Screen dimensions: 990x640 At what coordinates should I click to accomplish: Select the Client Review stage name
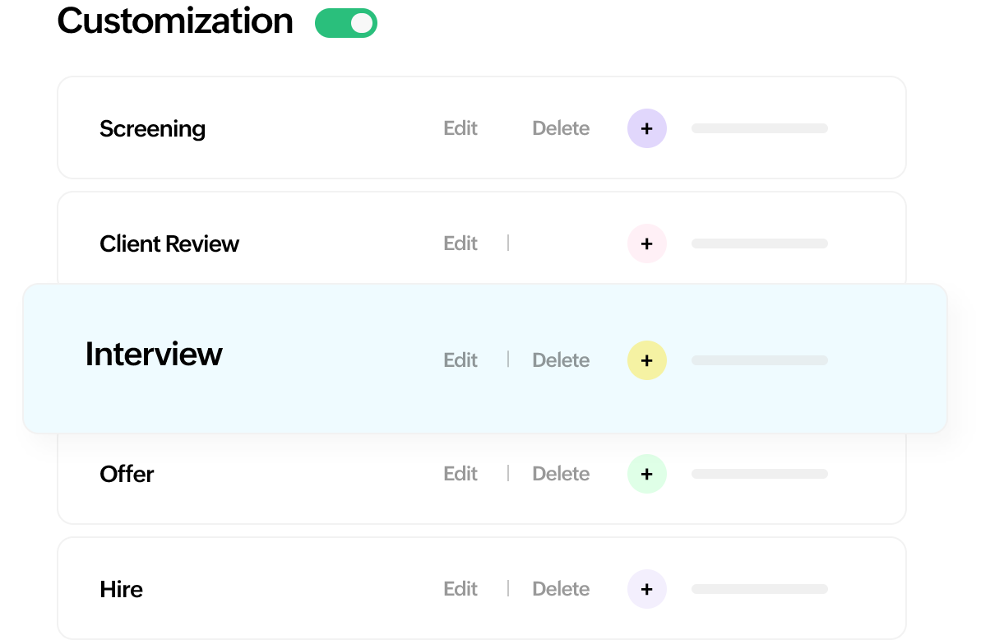(169, 243)
